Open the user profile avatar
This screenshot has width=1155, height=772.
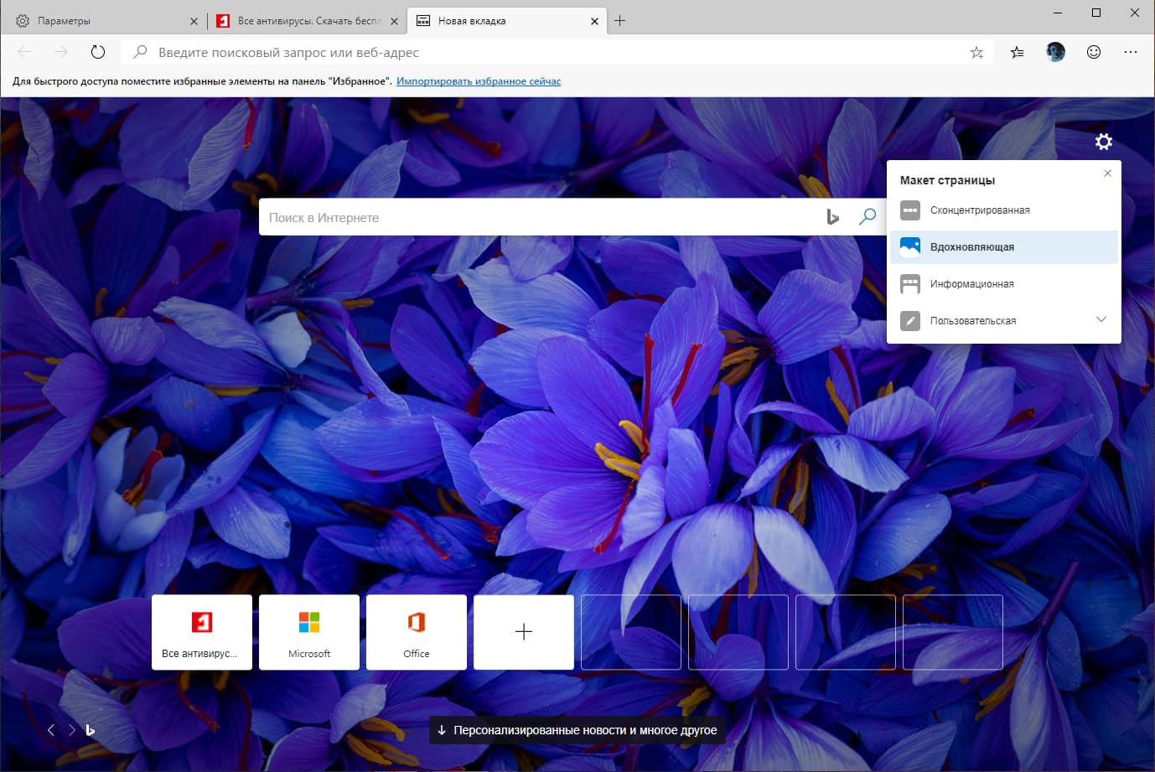point(1054,51)
